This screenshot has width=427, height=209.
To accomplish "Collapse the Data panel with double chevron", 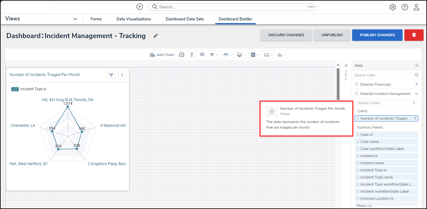I will pos(416,66).
